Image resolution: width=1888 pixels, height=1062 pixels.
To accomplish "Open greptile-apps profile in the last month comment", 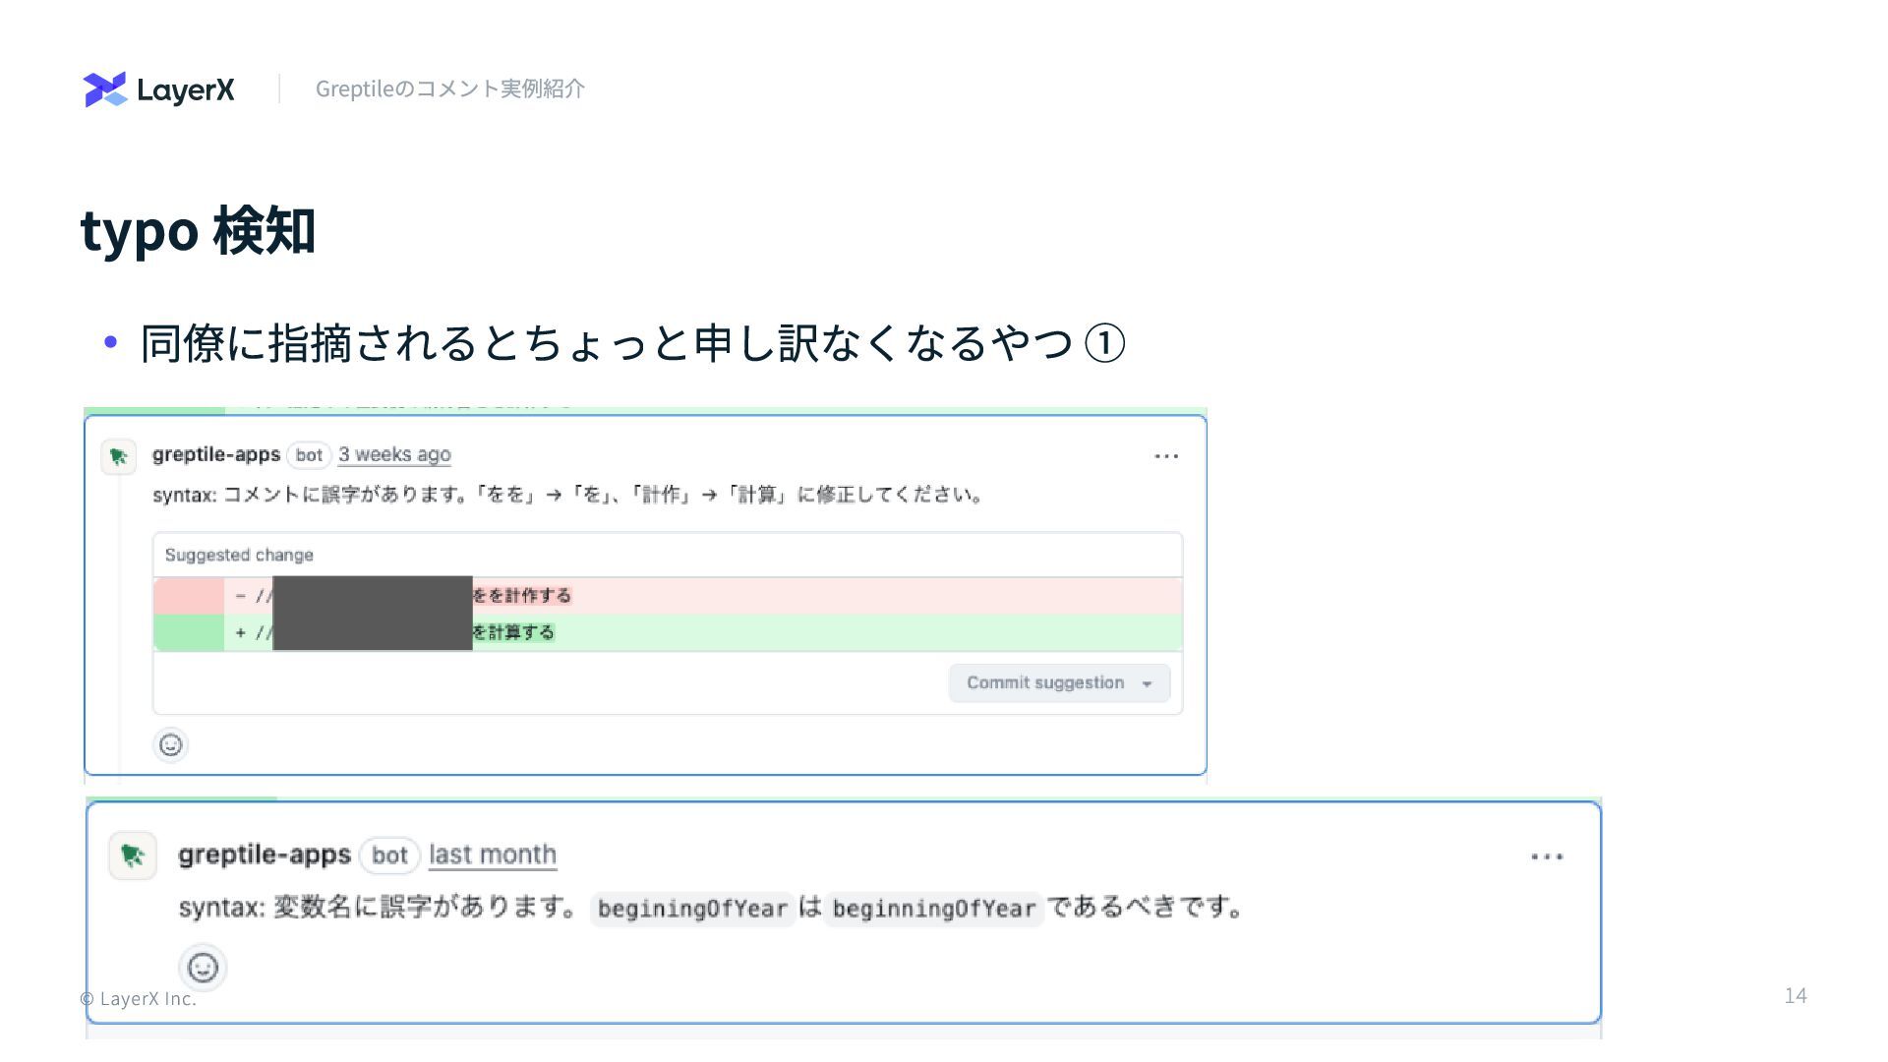I will 265,855.
